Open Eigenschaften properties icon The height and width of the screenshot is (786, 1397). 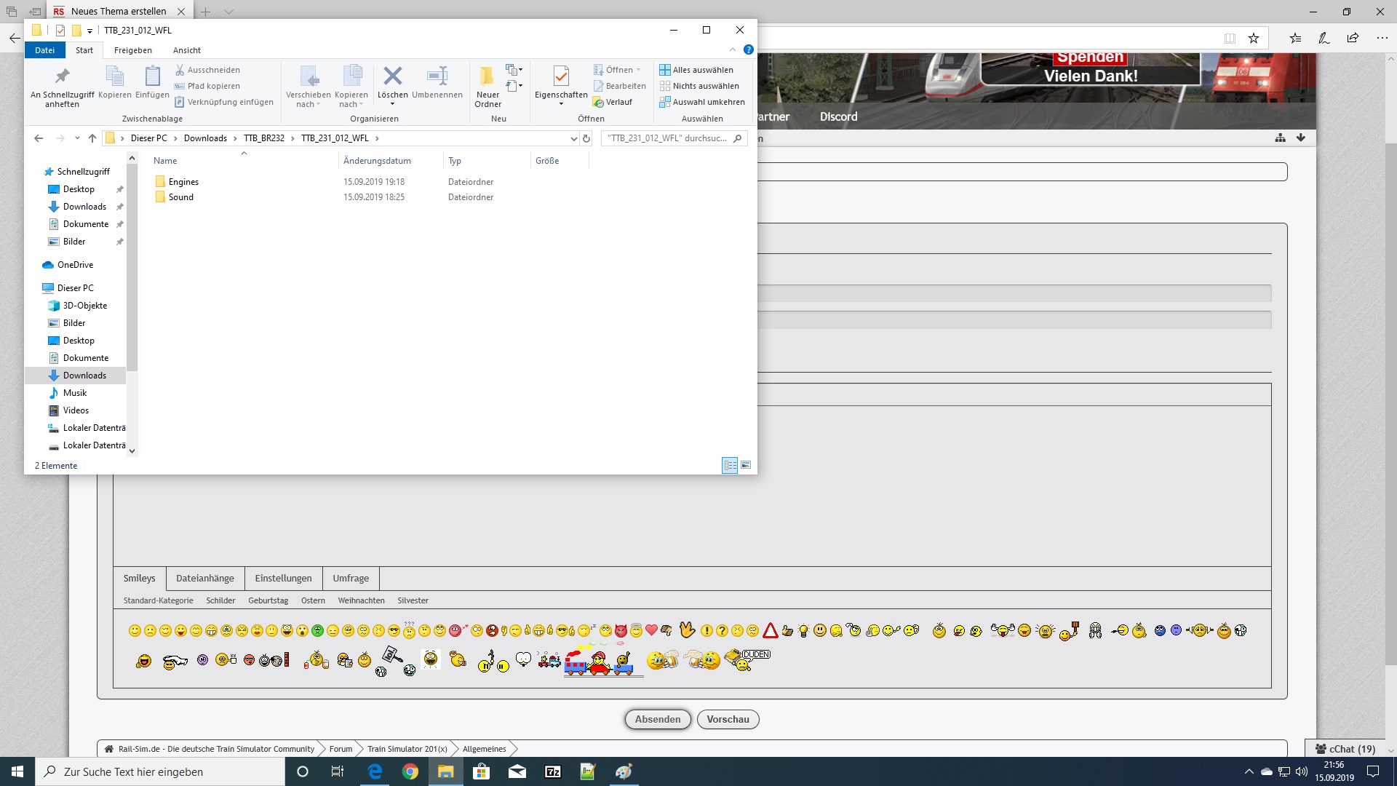[560, 76]
